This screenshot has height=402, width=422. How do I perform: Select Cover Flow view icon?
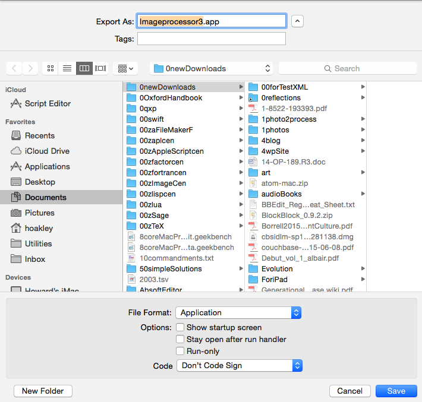100,68
